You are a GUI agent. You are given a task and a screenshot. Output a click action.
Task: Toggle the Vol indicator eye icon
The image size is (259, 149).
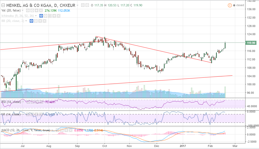click(28, 10)
